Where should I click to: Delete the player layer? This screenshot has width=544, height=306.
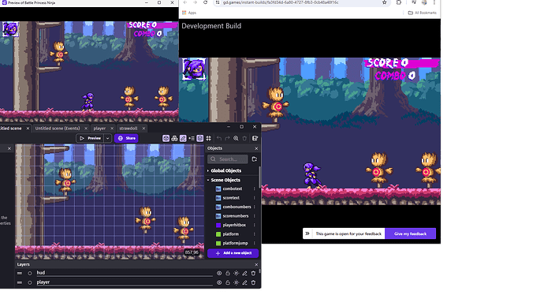coord(253,282)
